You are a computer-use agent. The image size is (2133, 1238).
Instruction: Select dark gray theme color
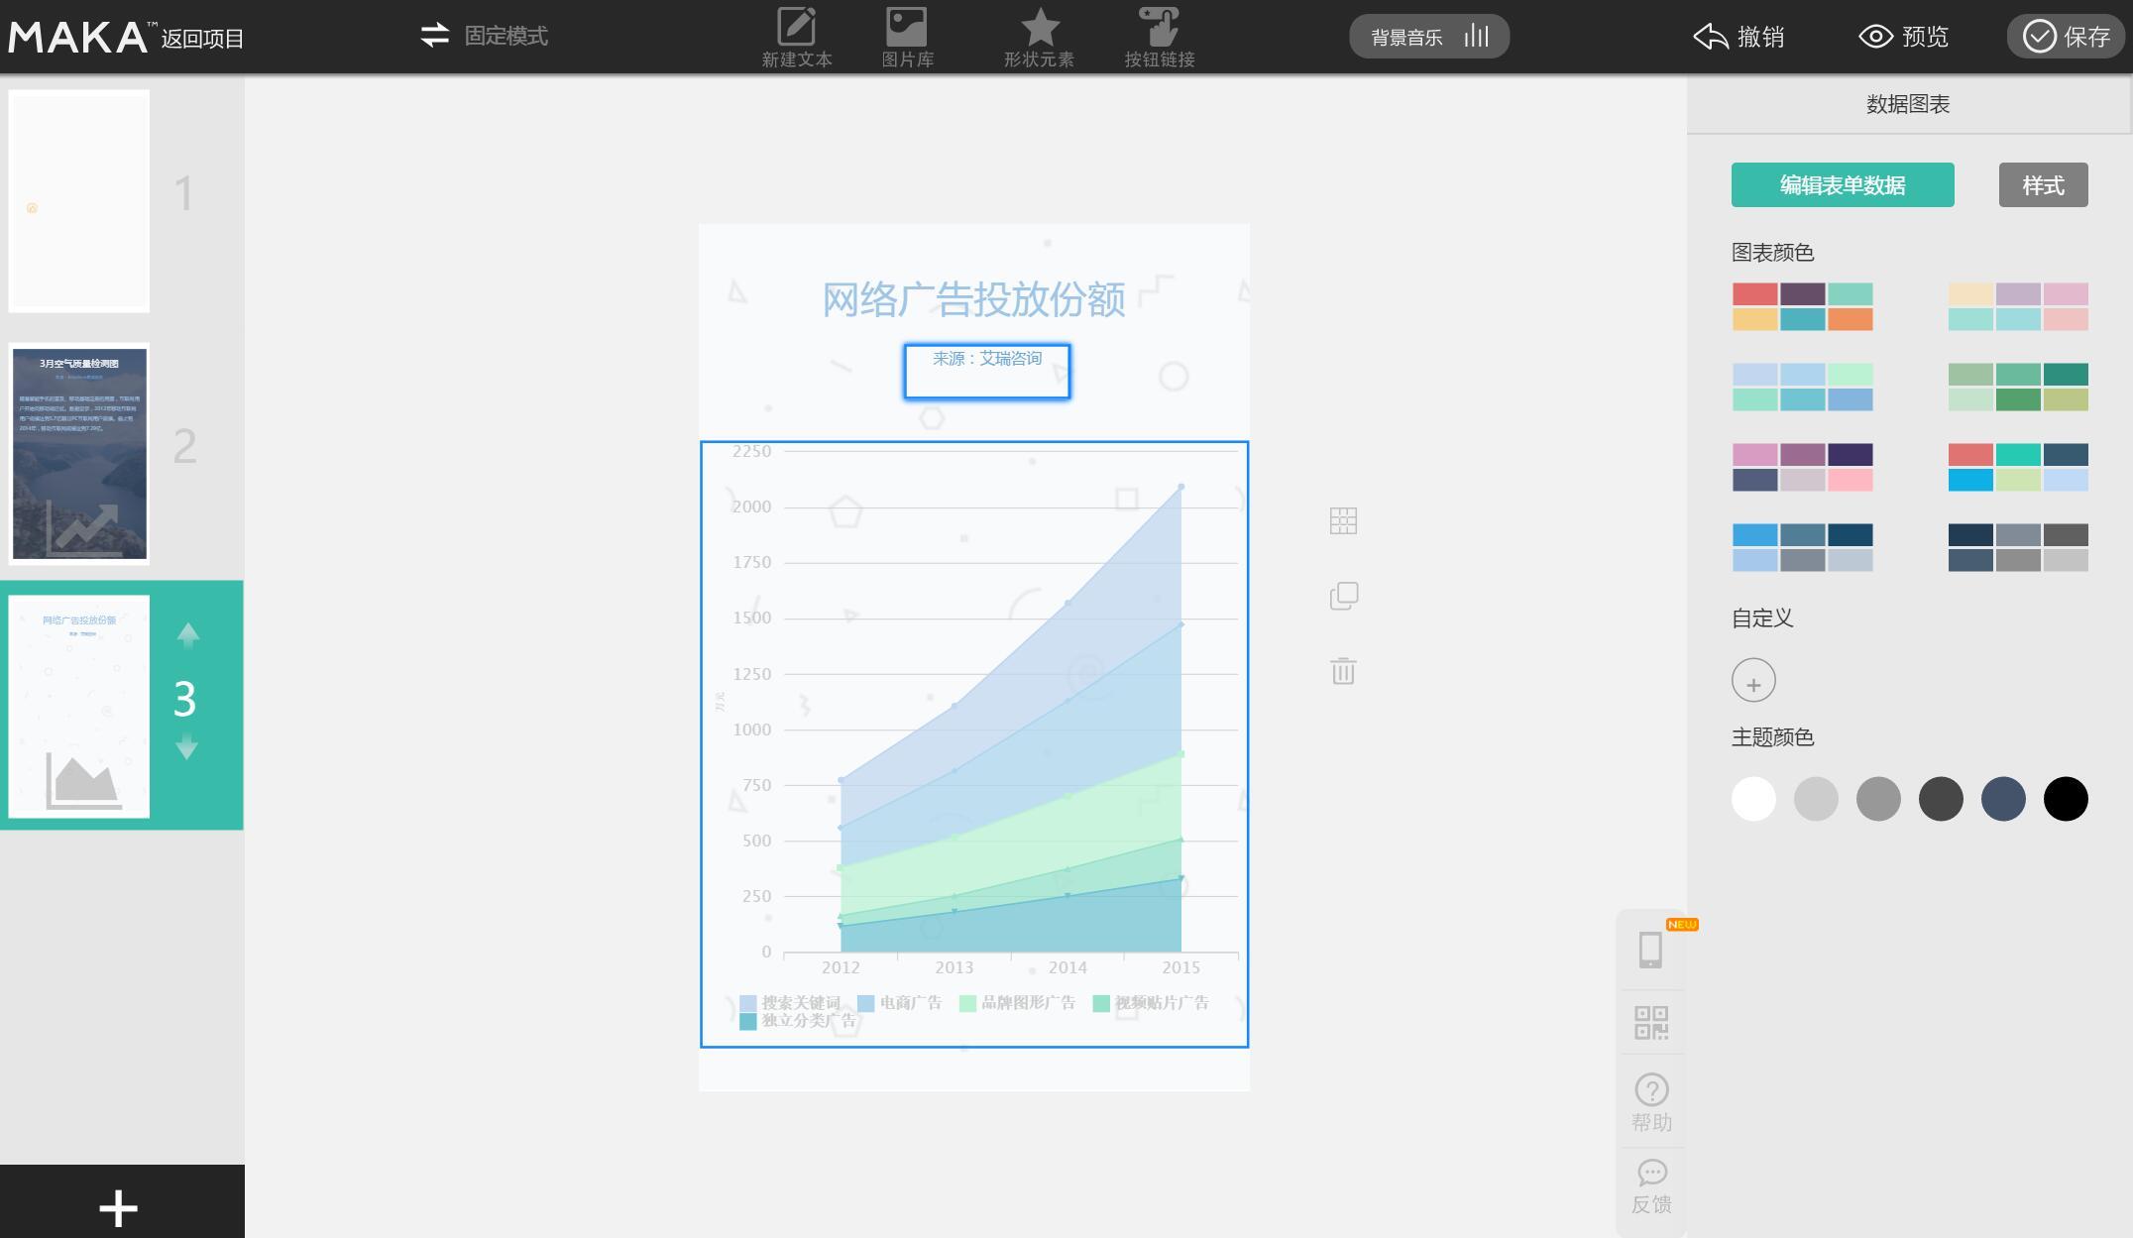1941,799
